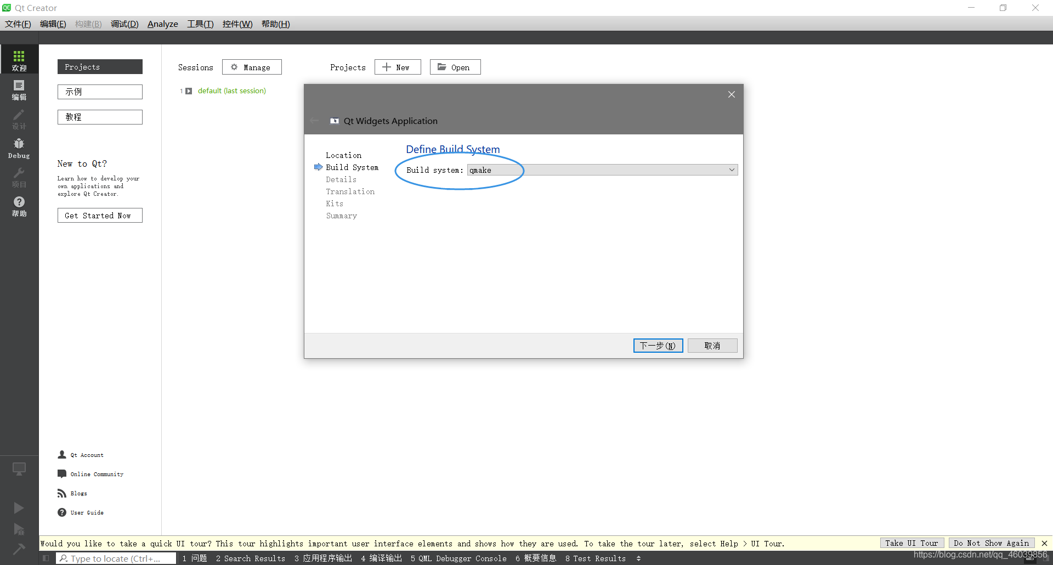Click the kit selector monitor icon
This screenshot has height=565, width=1053.
click(x=19, y=469)
